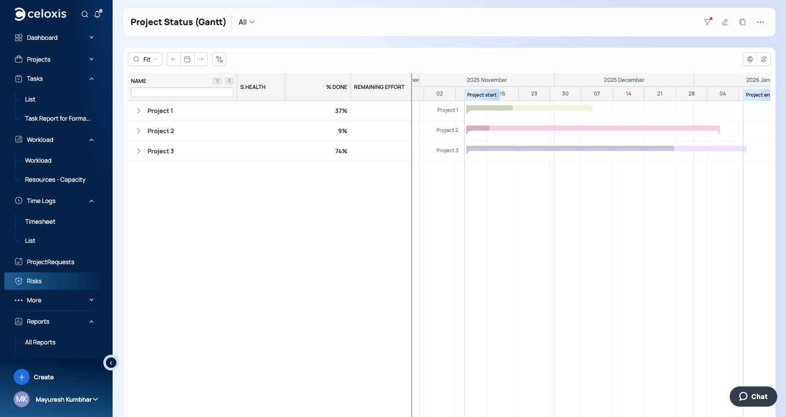Jump to date with calendar icon
This screenshot has height=417, width=786.
(x=187, y=59)
